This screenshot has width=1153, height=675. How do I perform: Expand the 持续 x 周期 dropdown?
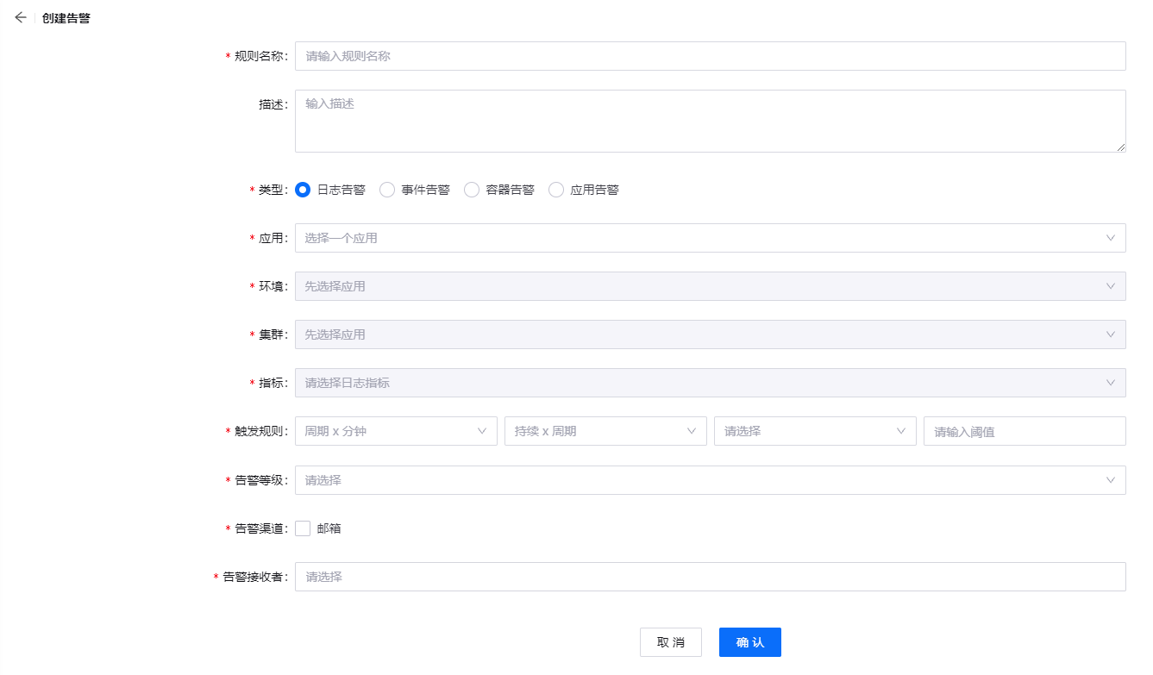605,431
